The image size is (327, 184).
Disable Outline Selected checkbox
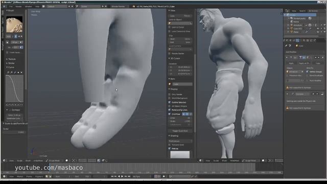pos(169,102)
